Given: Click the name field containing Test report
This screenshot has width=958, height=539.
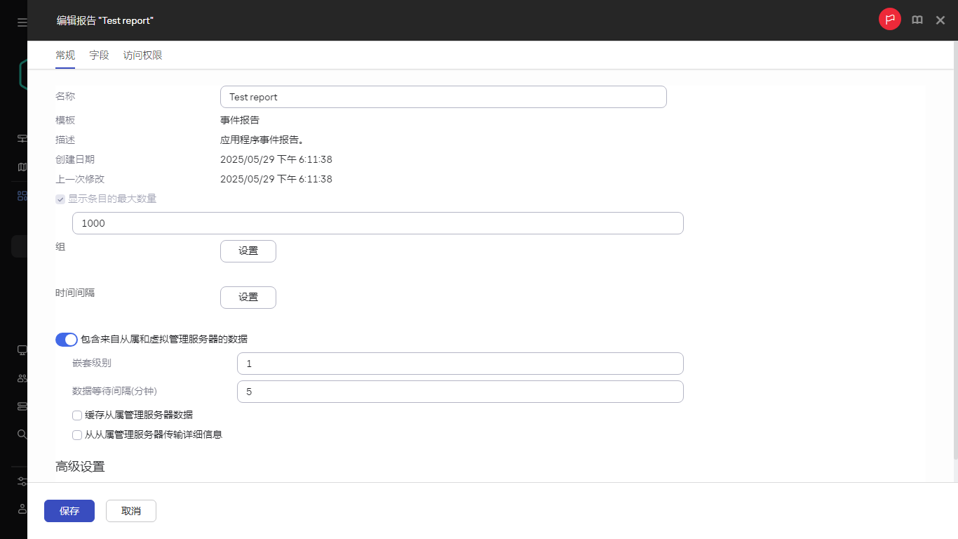Looking at the screenshot, I should click(x=443, y=96).
